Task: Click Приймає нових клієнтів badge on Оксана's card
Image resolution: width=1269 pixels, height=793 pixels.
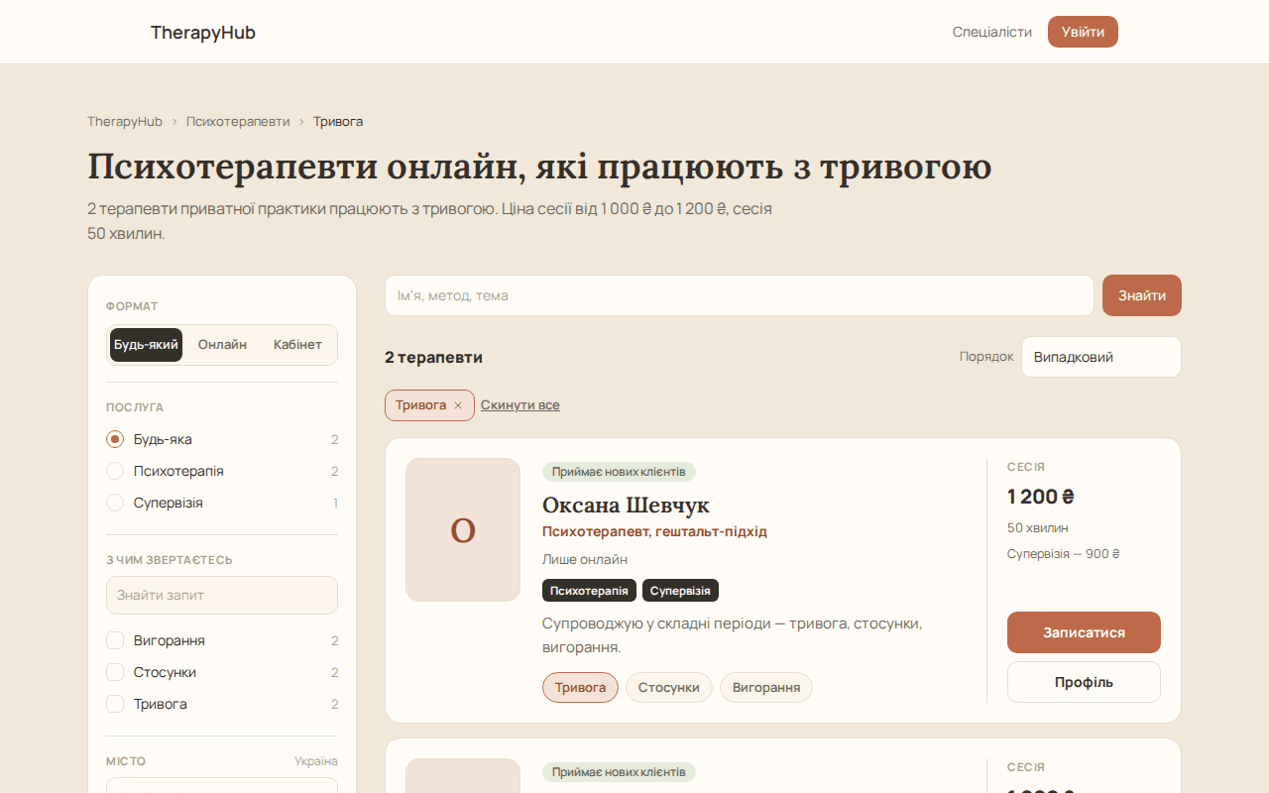Action: 619,472
